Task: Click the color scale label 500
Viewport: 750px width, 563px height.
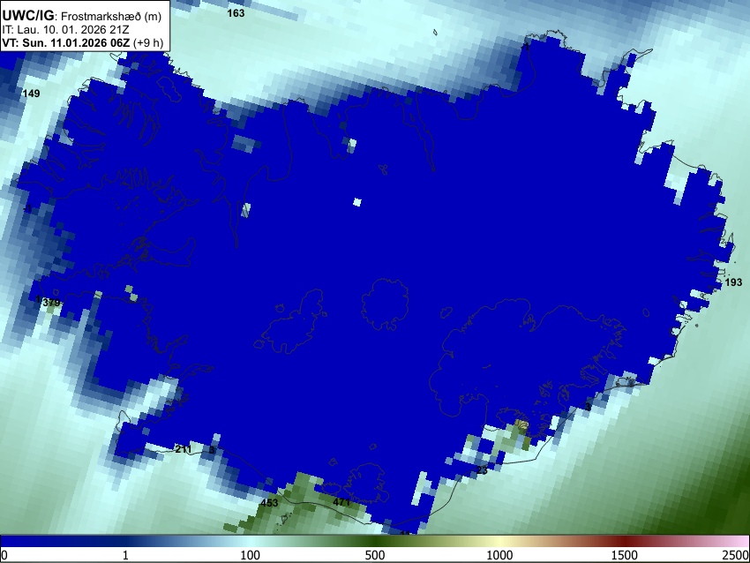Action: pyautogui.click(x=375, y=555)
